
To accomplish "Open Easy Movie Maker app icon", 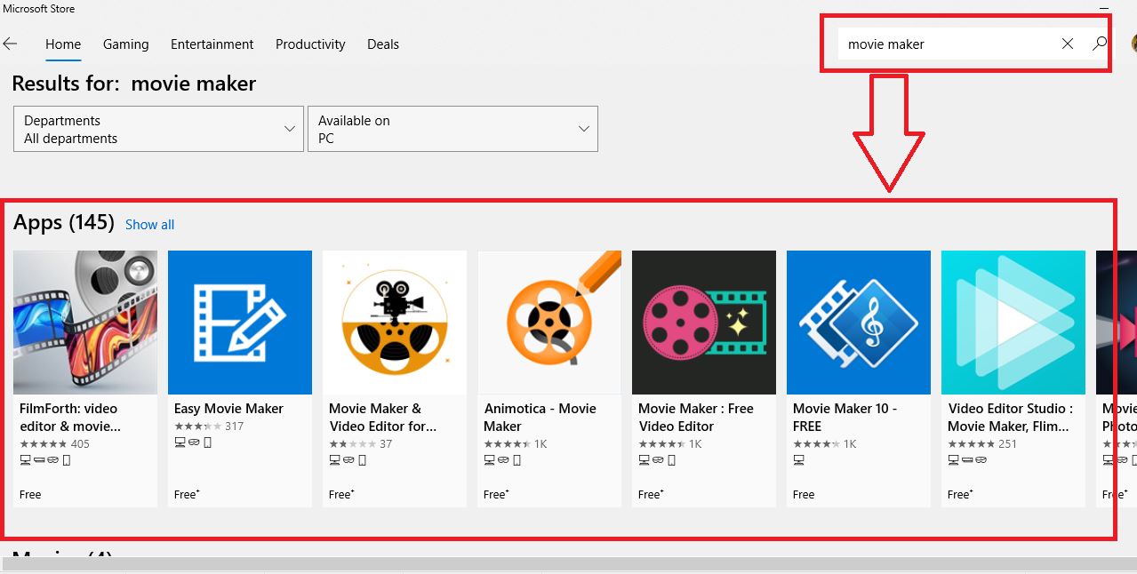I will pyautogui.click(x=240, y=323).
